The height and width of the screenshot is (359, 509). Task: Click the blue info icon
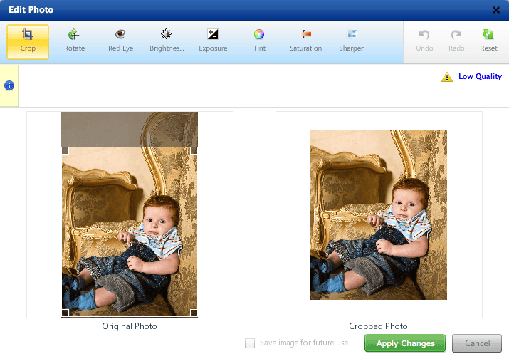[9, 85]
